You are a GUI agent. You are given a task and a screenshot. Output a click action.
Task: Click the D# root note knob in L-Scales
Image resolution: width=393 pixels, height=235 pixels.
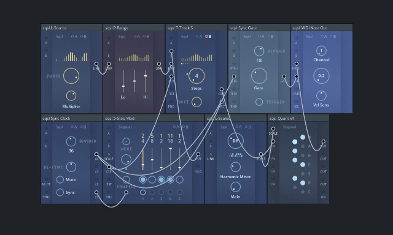(235, 141)
